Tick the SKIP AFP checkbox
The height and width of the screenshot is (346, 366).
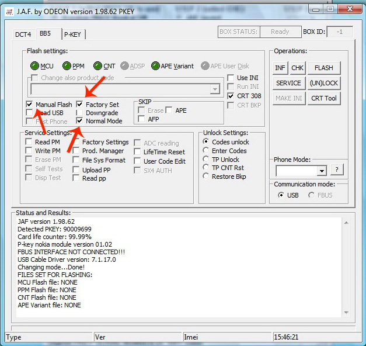click(141, 119)
